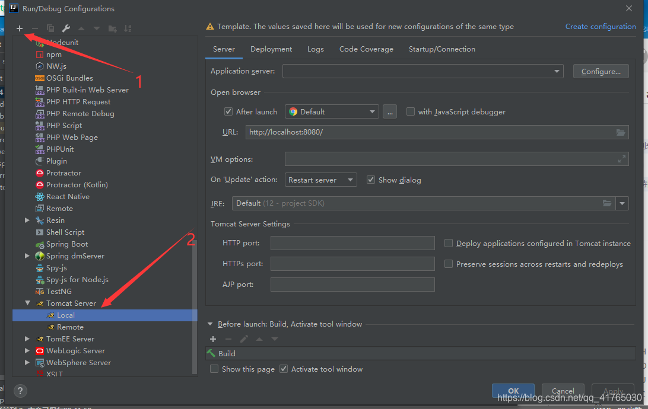The height and width of the screenshot is (409, 648).
Task: Click the expand icon in VM options field
Action: pos(621,159)
